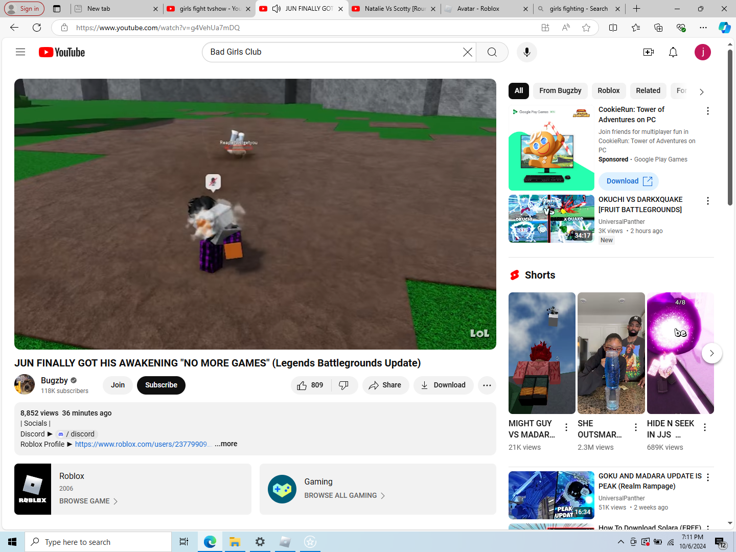Open Bugzby channel avatar

click(25, 385)
